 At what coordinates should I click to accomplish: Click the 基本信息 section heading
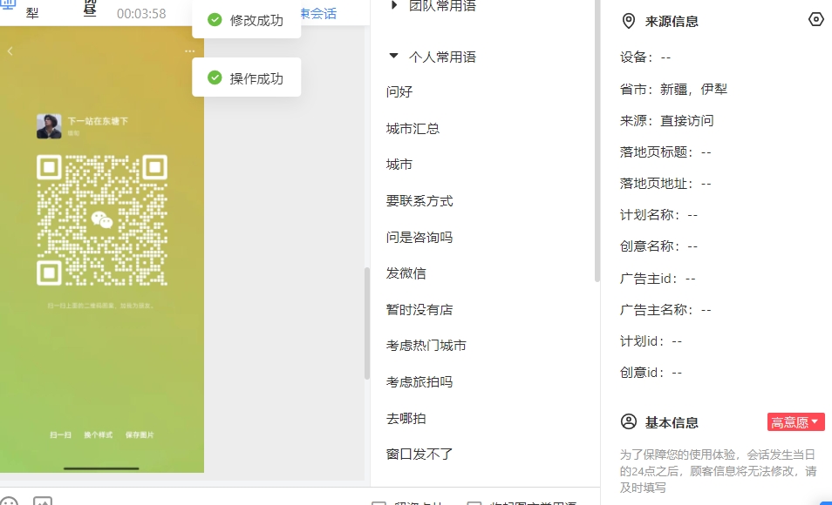point(672,422)
